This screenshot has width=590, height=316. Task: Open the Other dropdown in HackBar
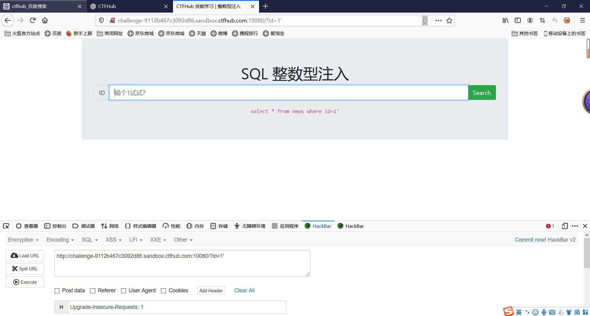pyautogui.click(x=183, y=240)
